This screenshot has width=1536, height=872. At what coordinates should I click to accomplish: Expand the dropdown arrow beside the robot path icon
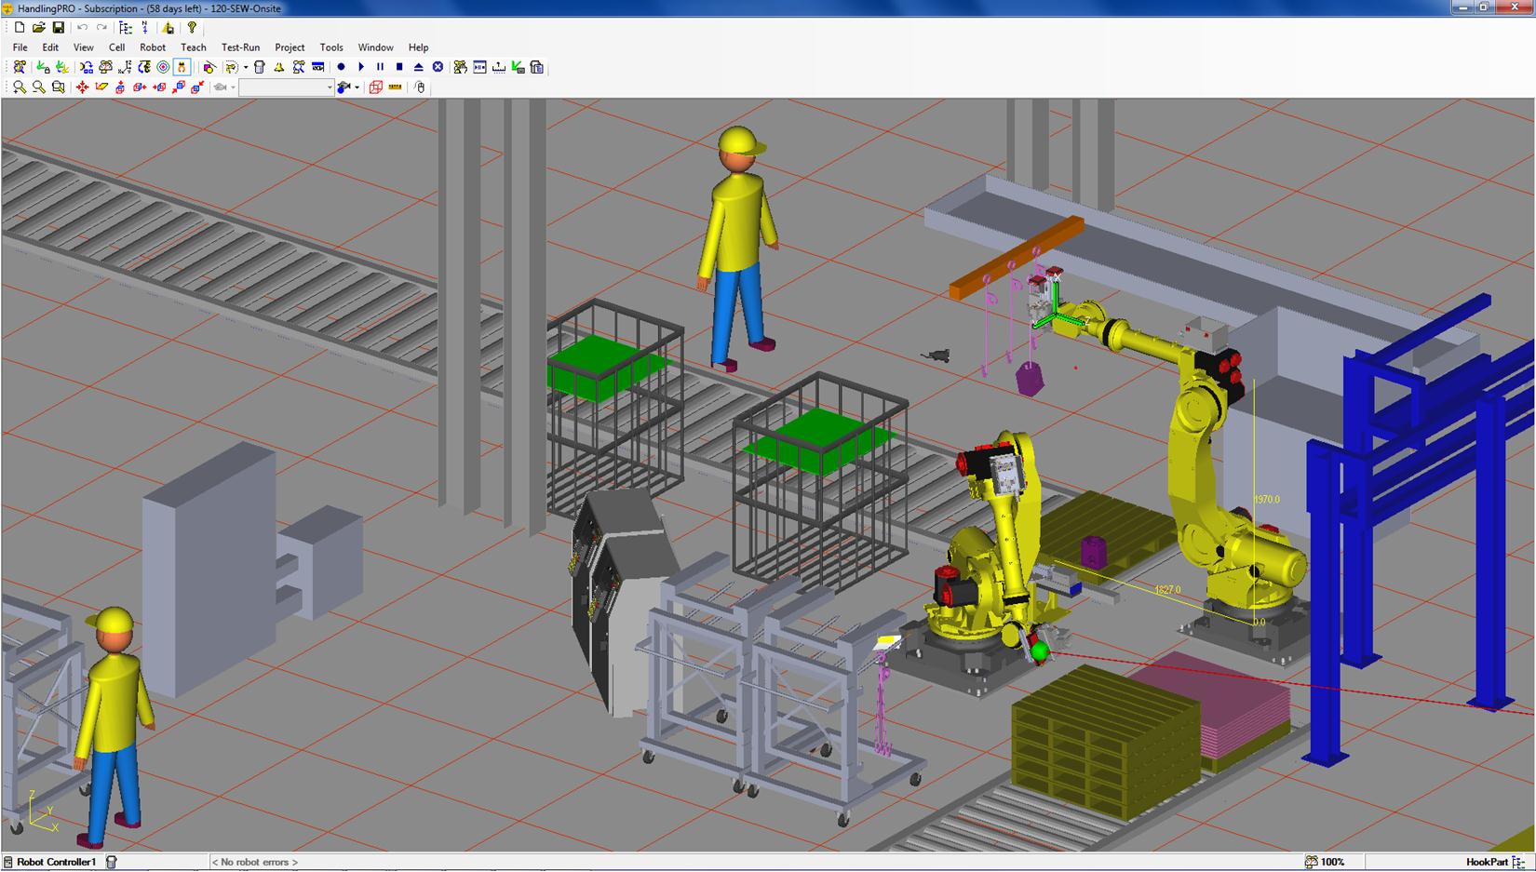[246, 67]
